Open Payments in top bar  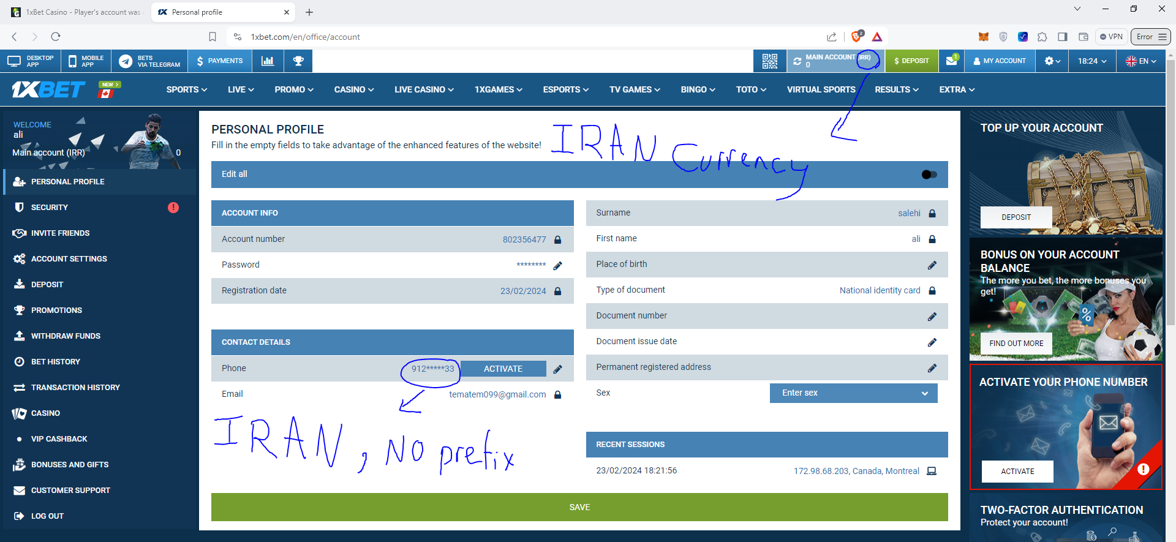[220, 61]
